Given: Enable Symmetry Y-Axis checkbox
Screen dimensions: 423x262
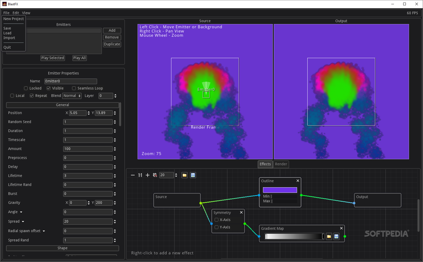Looking at the screenshot, I should point(217,227).
